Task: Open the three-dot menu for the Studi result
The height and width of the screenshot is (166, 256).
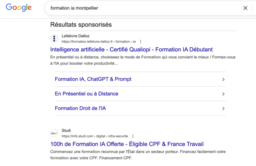Action: (x=133, y=136)
